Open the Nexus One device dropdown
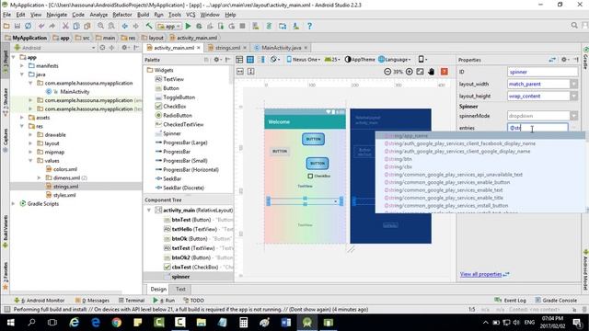Viewport: 589px width, 331px height. 303,60
